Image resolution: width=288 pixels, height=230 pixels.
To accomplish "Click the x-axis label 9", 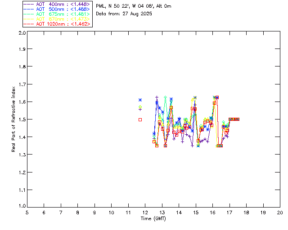I will point(94,212).
